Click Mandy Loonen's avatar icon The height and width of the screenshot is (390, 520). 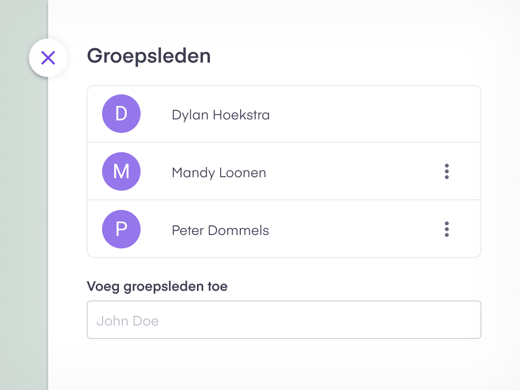coord(121,171)
